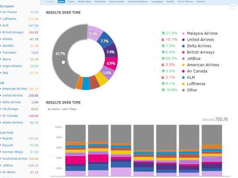Click the green up arrow beside 27.2%

pos(163,33)
